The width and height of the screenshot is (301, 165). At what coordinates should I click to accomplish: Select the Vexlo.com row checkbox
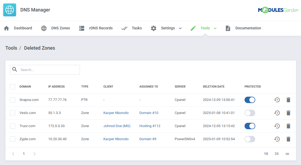[13, 113]
